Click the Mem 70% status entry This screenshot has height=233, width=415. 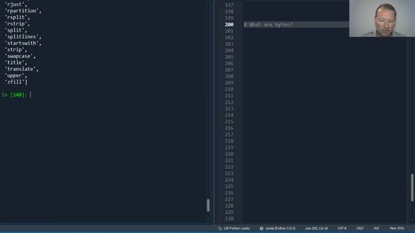[397, 228]
